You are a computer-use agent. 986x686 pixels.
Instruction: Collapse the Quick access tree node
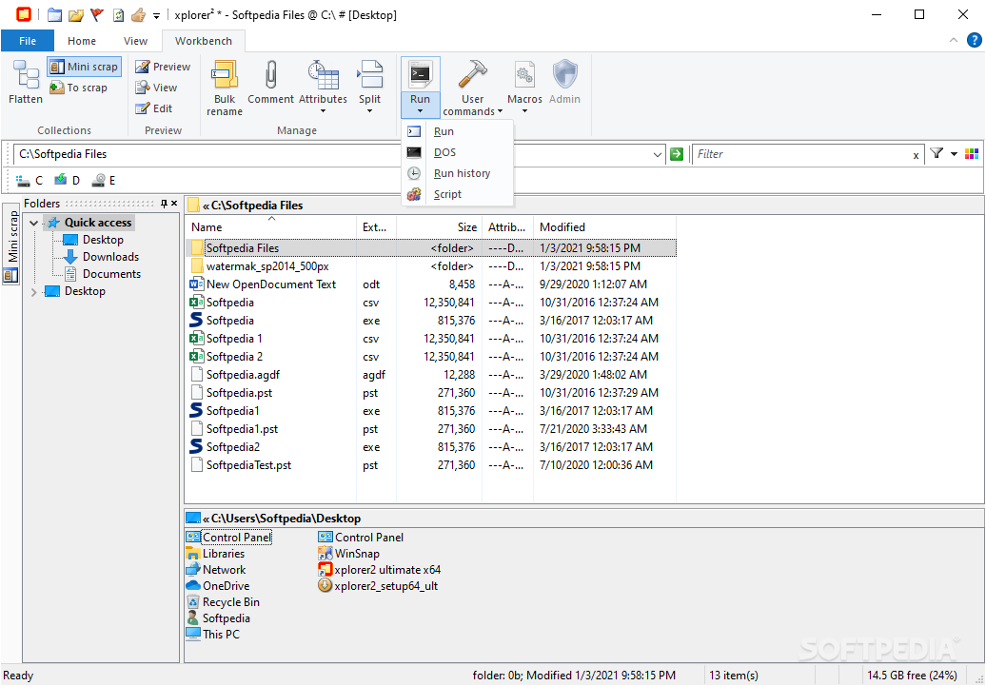(34, 223)
